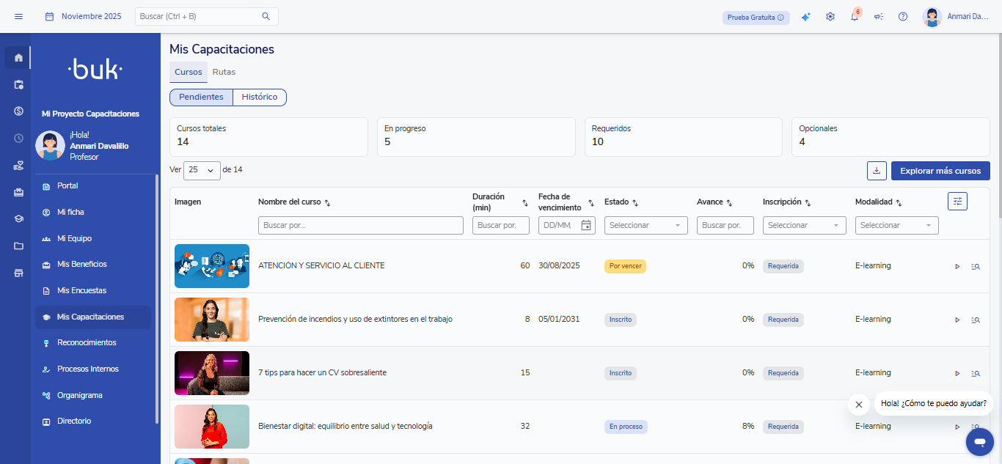Click the download icon next to Explorar
The width and height of the screenshot is (1002, 464).
877,171
